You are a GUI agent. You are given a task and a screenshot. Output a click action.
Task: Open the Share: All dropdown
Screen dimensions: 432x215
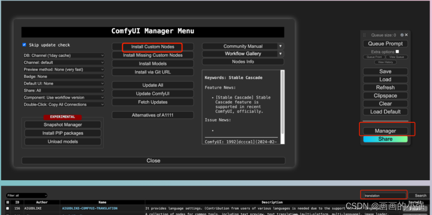point(63,90)
